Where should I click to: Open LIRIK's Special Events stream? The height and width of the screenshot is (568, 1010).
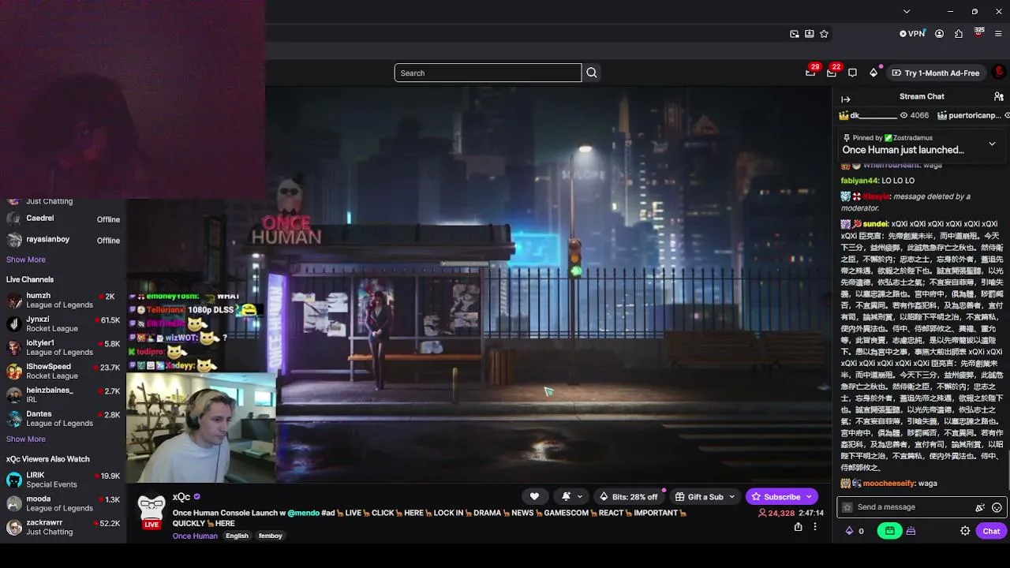[x=63, y=480]
